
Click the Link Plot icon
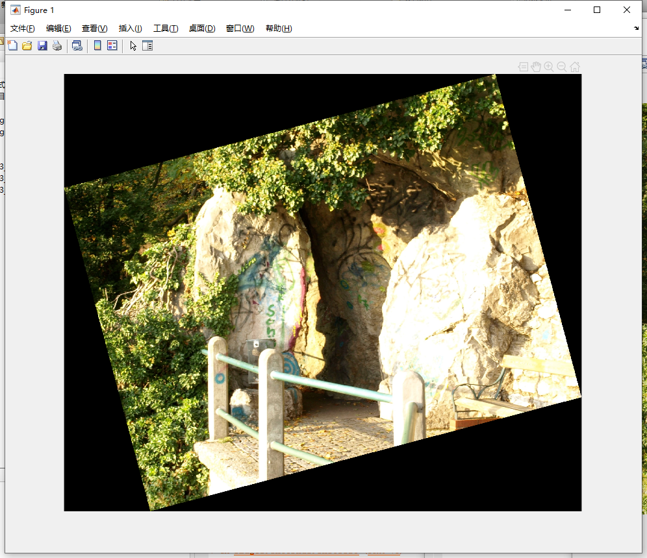(x=77, y=45)
